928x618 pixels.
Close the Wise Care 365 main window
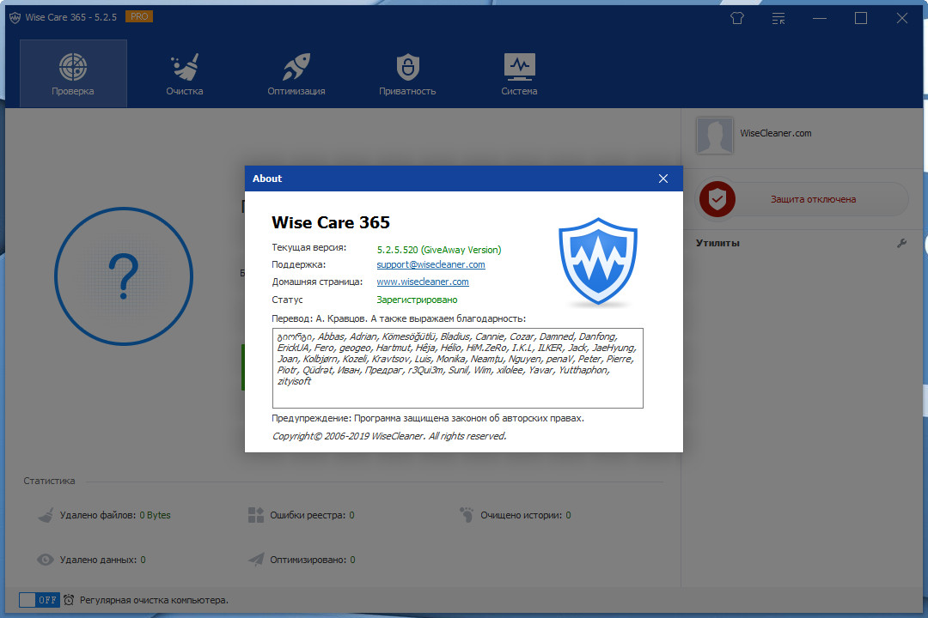click(902, 18)
